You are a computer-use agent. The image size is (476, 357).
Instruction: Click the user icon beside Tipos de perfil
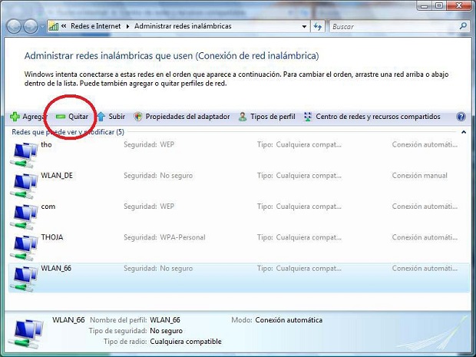tap(243, 117)
